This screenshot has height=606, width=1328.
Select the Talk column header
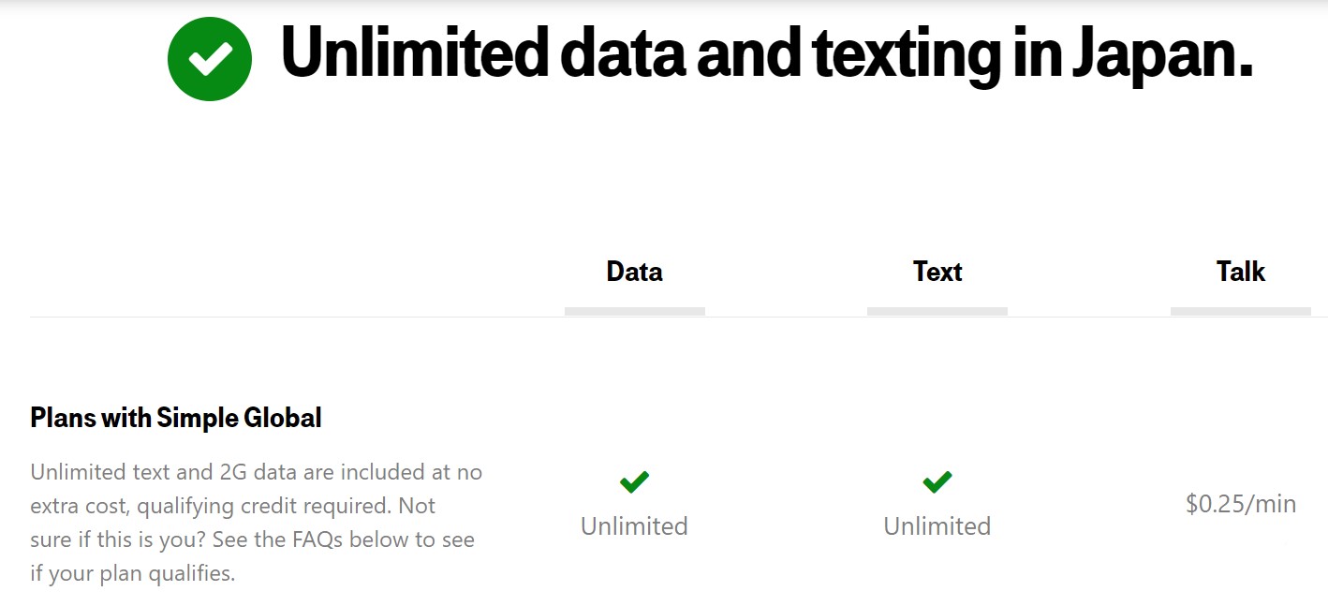click(x=1241, y=272)
